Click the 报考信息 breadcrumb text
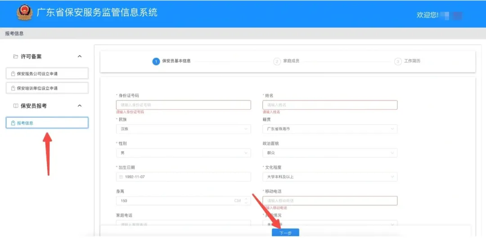This screenshot has height=238, width=486. pyautogui.click(x=14, y=33)
